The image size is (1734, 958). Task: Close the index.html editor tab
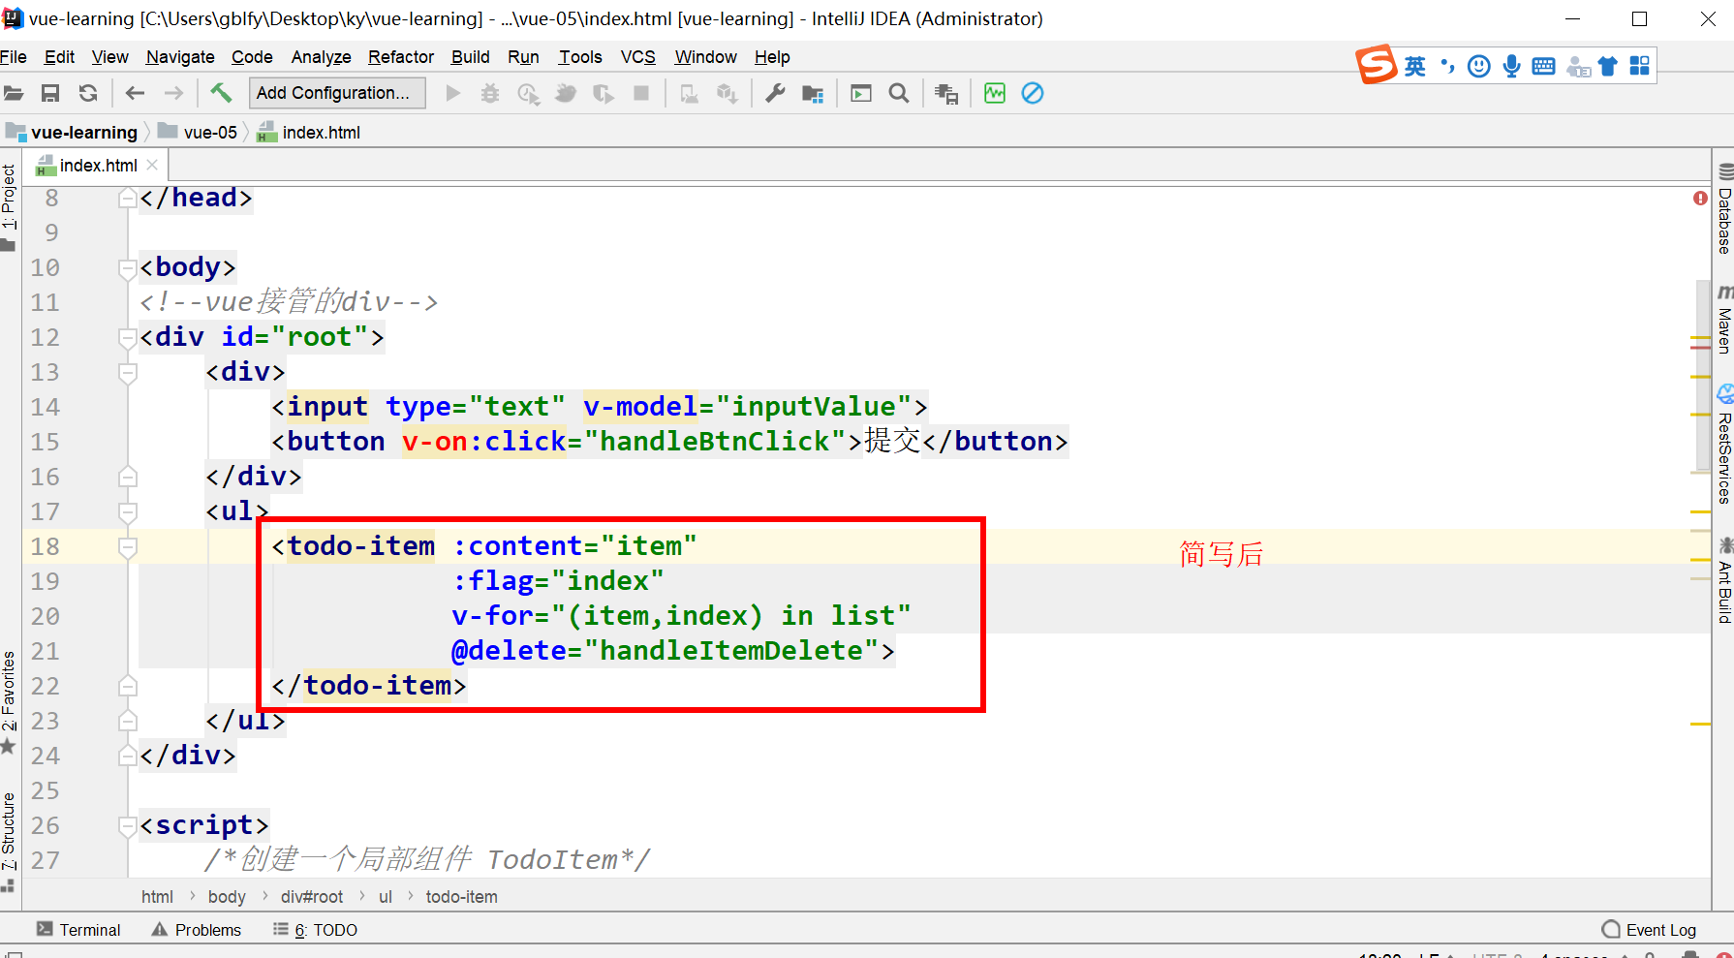coord(152,166)
